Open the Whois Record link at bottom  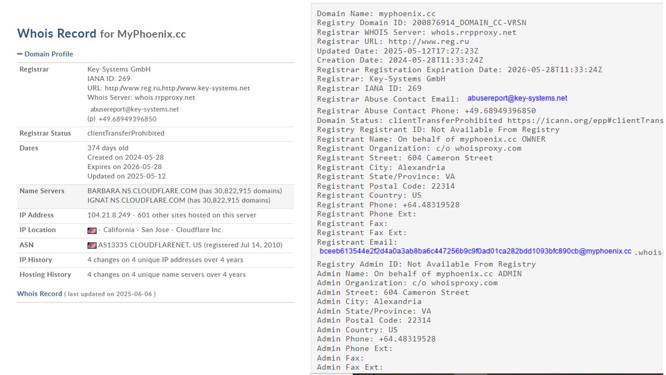pyautogui.click(x=40, y=294)
